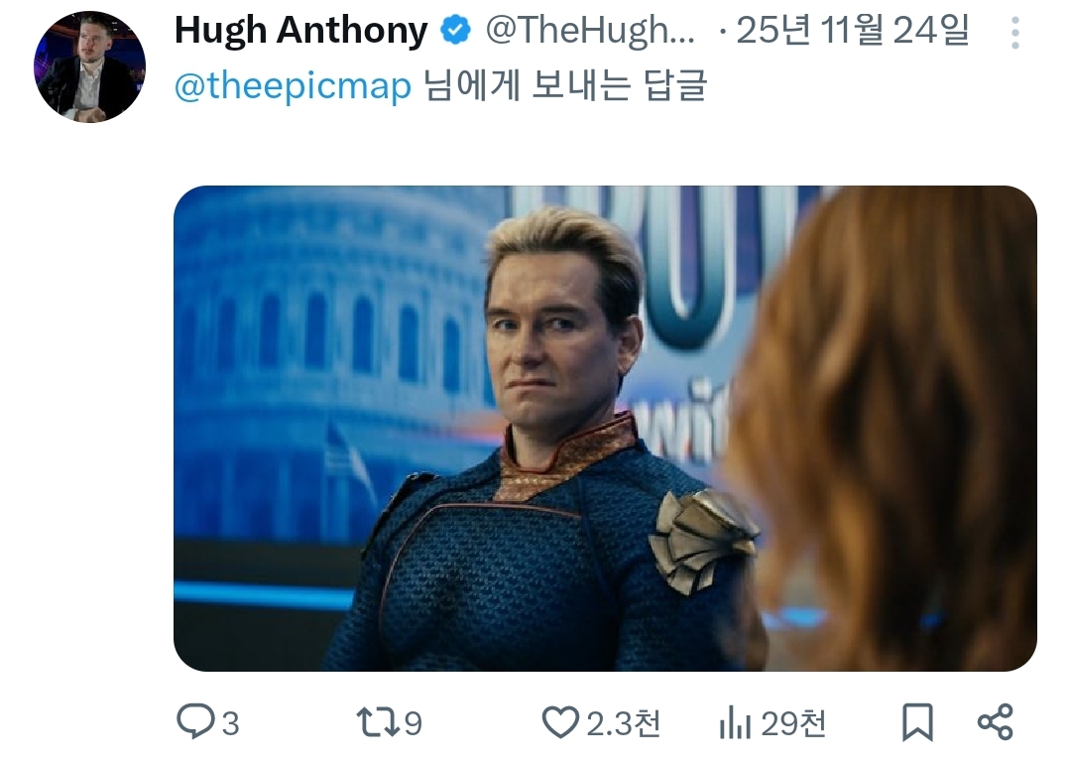Click the Hugh Anthony display name
The height and width of the screenshot is (762, 1071).
300,32
